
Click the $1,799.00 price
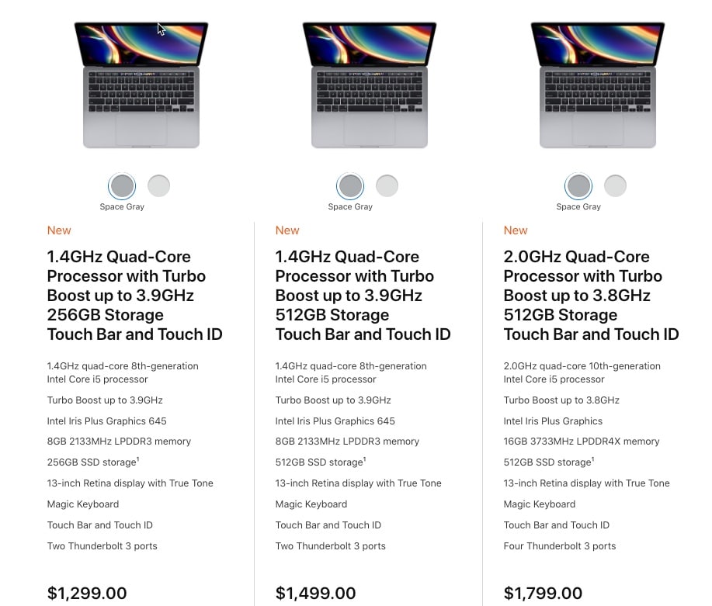(544, 594)
